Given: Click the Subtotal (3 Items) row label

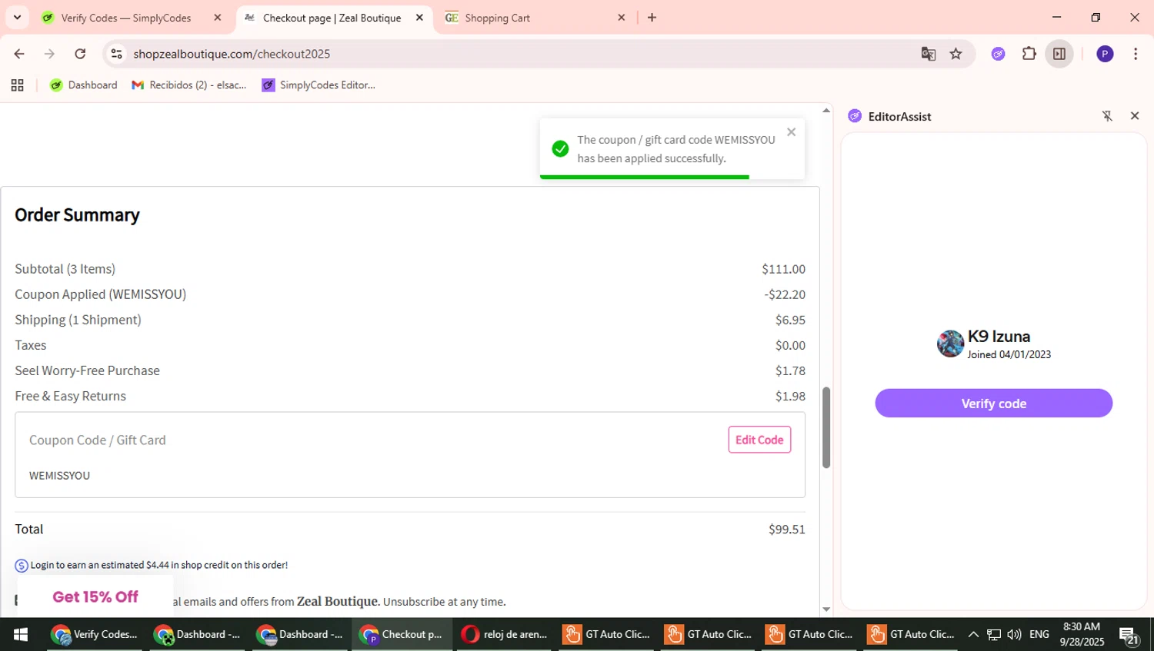Looking at the screenshot, I should [65, 269].
